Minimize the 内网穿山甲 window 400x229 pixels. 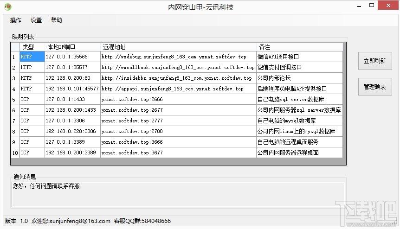pos(359,6)
